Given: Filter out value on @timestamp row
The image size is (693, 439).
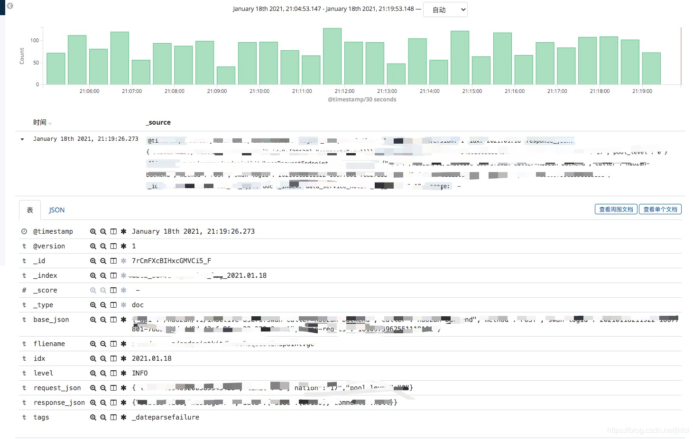Looking at the screenshot, I should coord(103,232).
